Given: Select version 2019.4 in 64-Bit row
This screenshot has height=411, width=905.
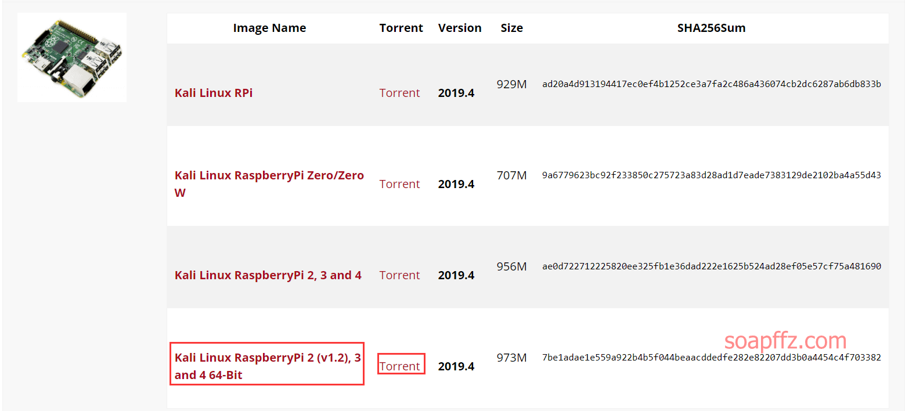Looking at the screenshot, I should tap(456, 366).
